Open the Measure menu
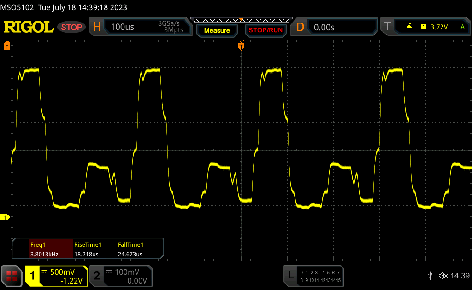The image size is (472, 290). pos(217,31)
